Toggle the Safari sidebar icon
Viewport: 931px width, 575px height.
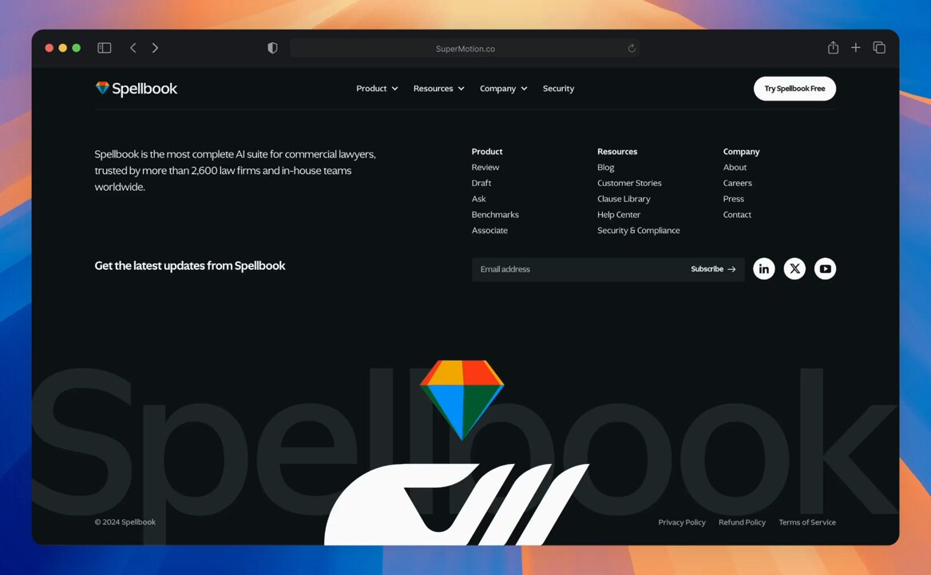[x=105, y=48]
